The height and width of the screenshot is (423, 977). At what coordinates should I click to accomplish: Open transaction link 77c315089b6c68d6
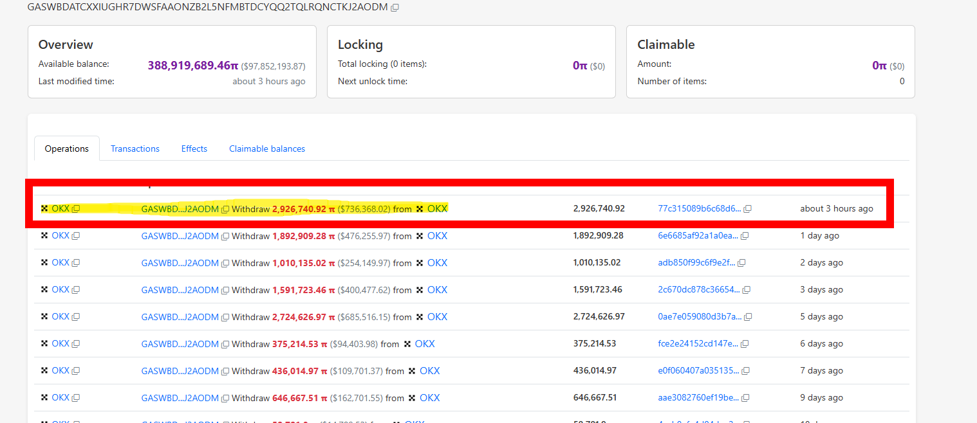(x=699, y=209)
